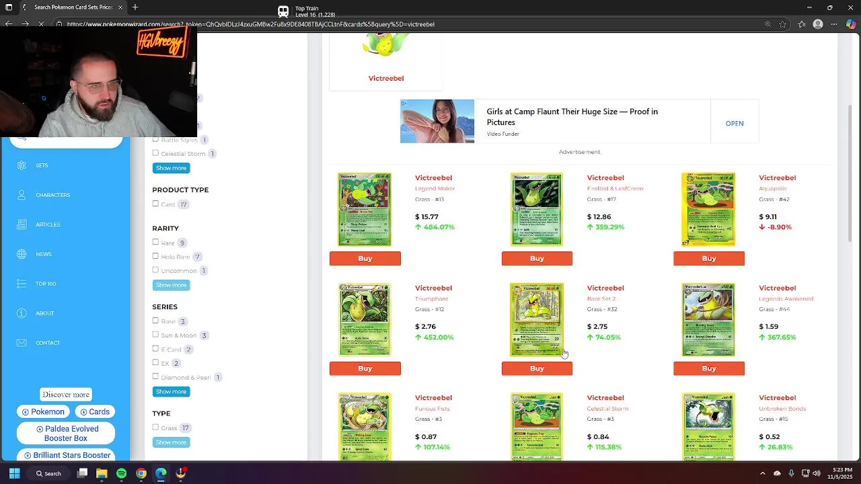
Task: Click OPEN on the advertisement banner
Action: 735,124
